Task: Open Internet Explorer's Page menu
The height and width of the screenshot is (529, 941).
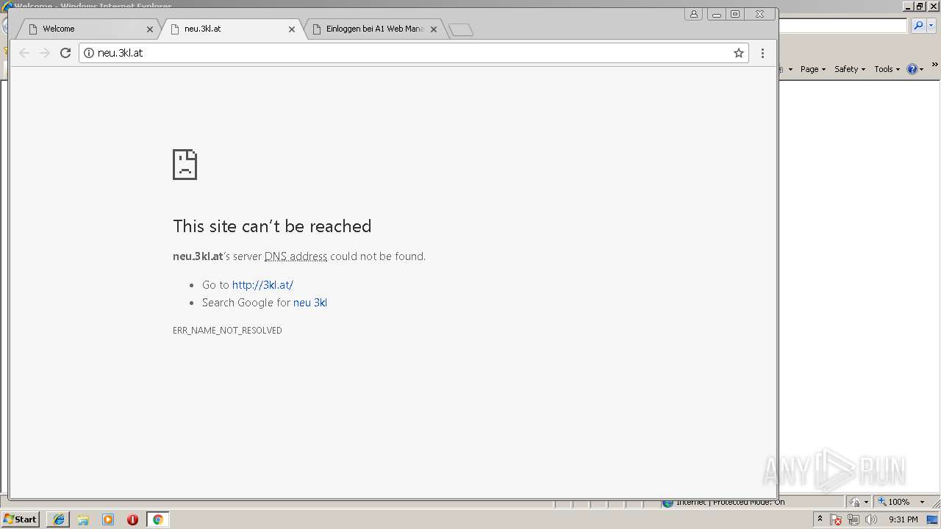Action: pyautogui.click(x=813, y=69)
